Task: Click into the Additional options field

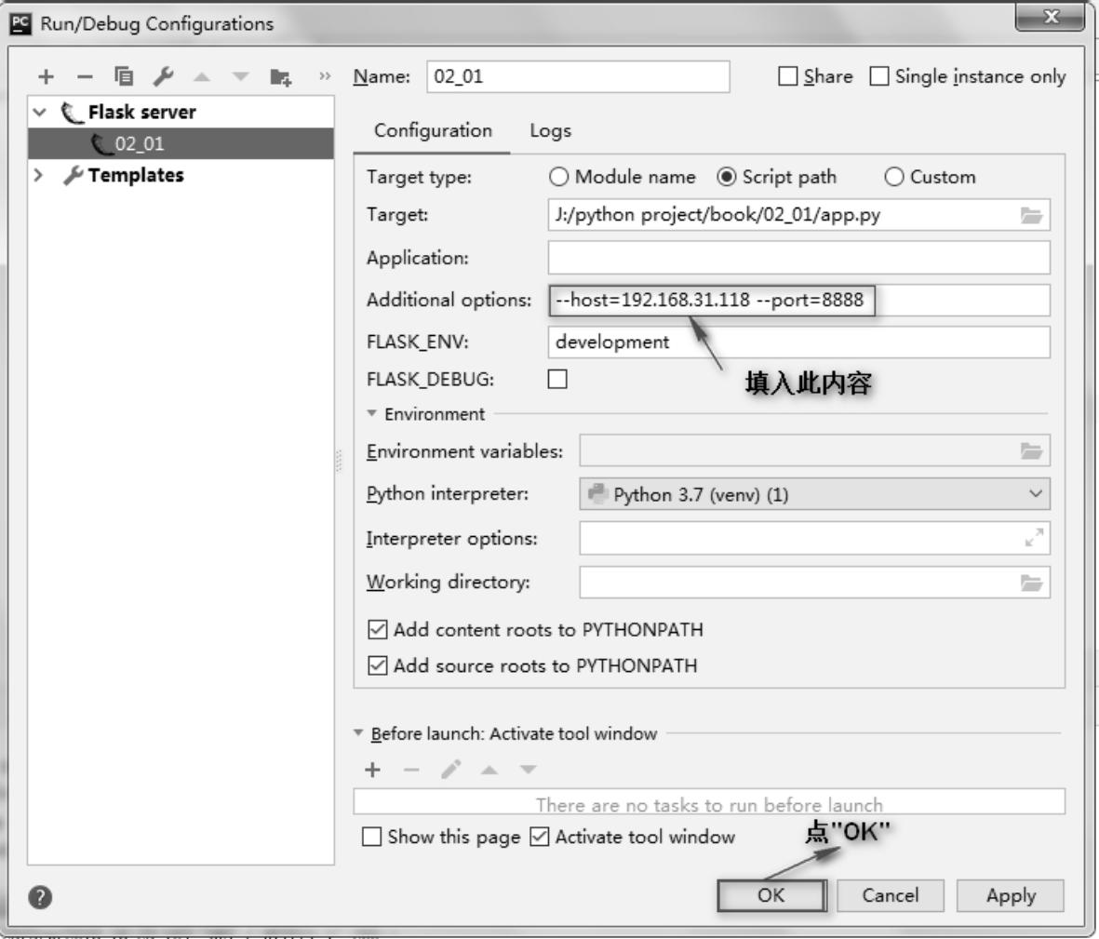Action: 958,301
